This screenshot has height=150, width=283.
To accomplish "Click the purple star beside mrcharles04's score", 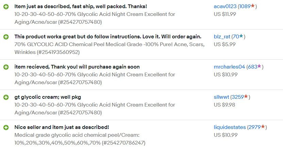I will point(259,67).
